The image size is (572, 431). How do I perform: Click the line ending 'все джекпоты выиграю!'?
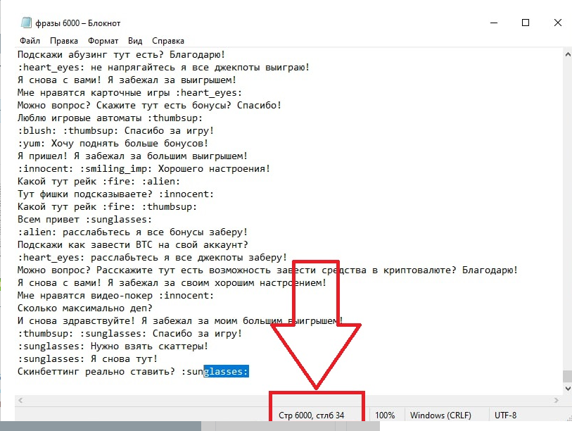163,68
